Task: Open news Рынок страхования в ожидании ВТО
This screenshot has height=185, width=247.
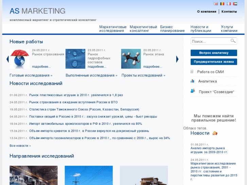Action: [x=73, y=102]
